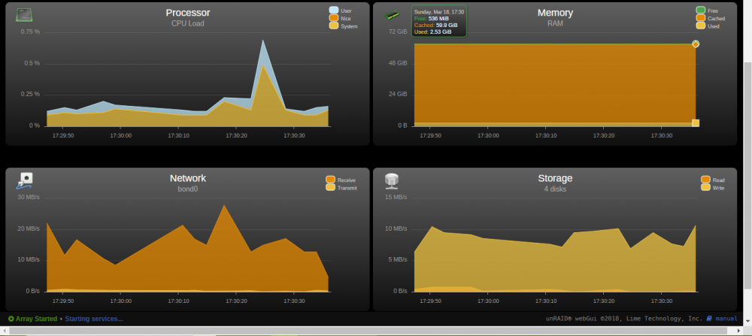The height and width of the screenshot is (336, 752).
Task: Click the Memory tooltip showing Free 536 MiB
Action: point(439,20)
